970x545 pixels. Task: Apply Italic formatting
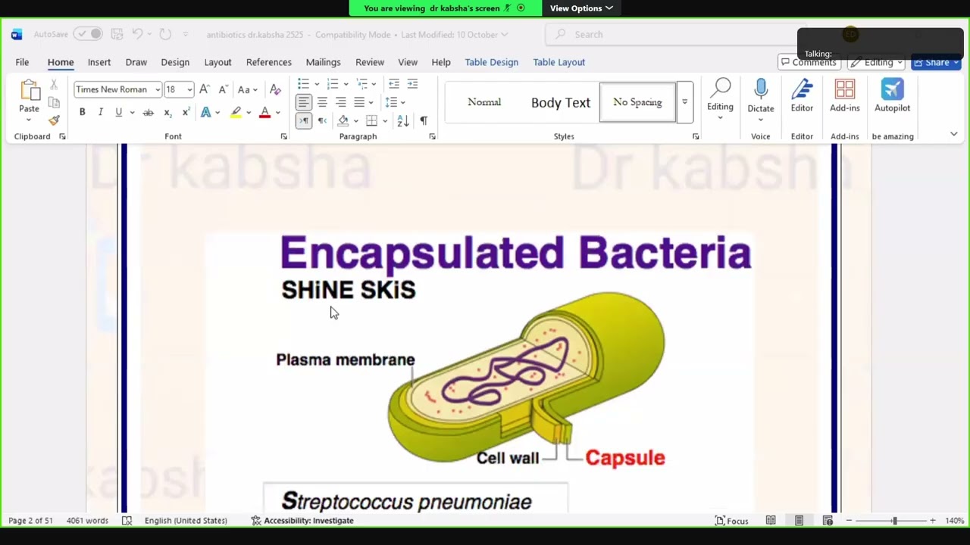[100, 112]
